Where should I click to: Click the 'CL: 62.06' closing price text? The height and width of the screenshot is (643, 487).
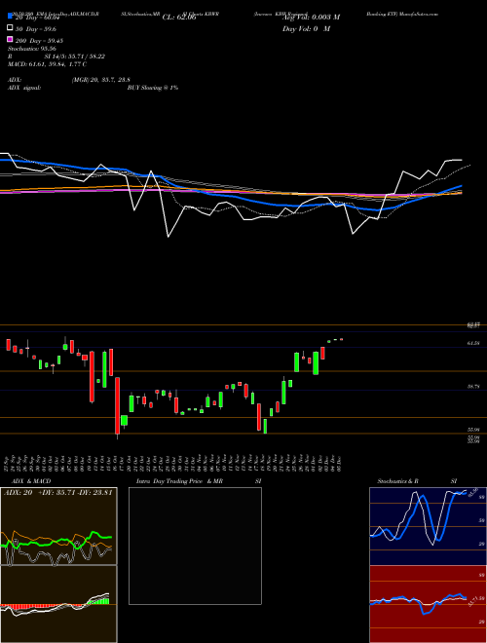tap(179, 18)
